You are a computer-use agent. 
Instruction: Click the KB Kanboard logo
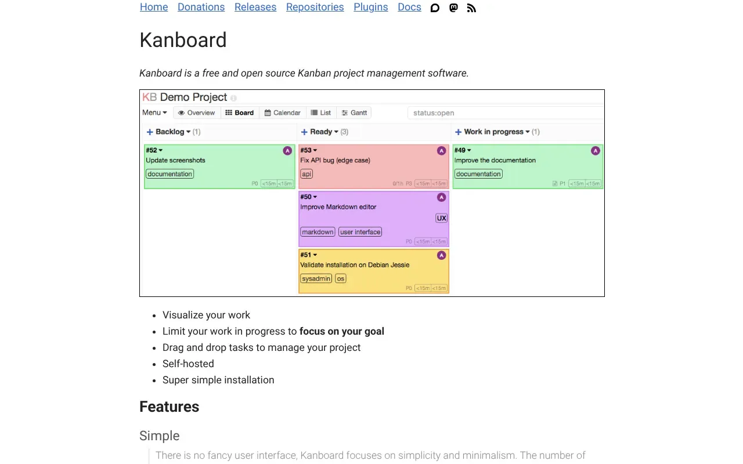click(x=150, y=97)
